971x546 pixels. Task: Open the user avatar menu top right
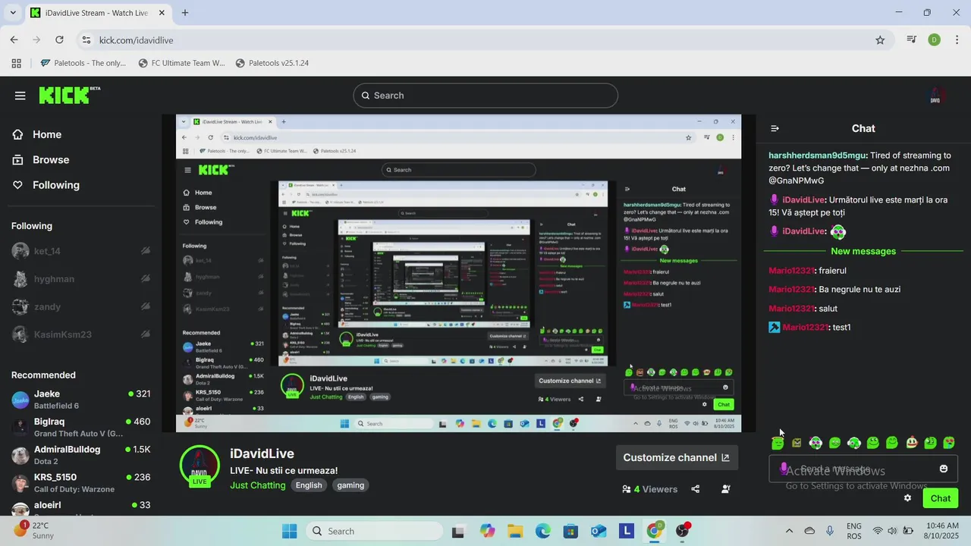935,96
